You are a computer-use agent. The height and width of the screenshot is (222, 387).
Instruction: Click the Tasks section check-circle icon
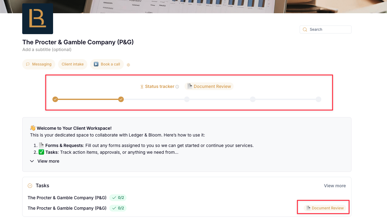click(x=30, y=186)
